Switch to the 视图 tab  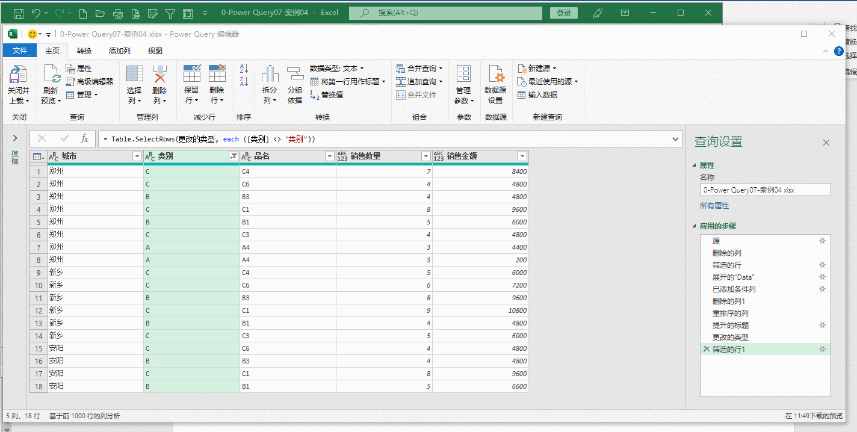pos(155,51)
